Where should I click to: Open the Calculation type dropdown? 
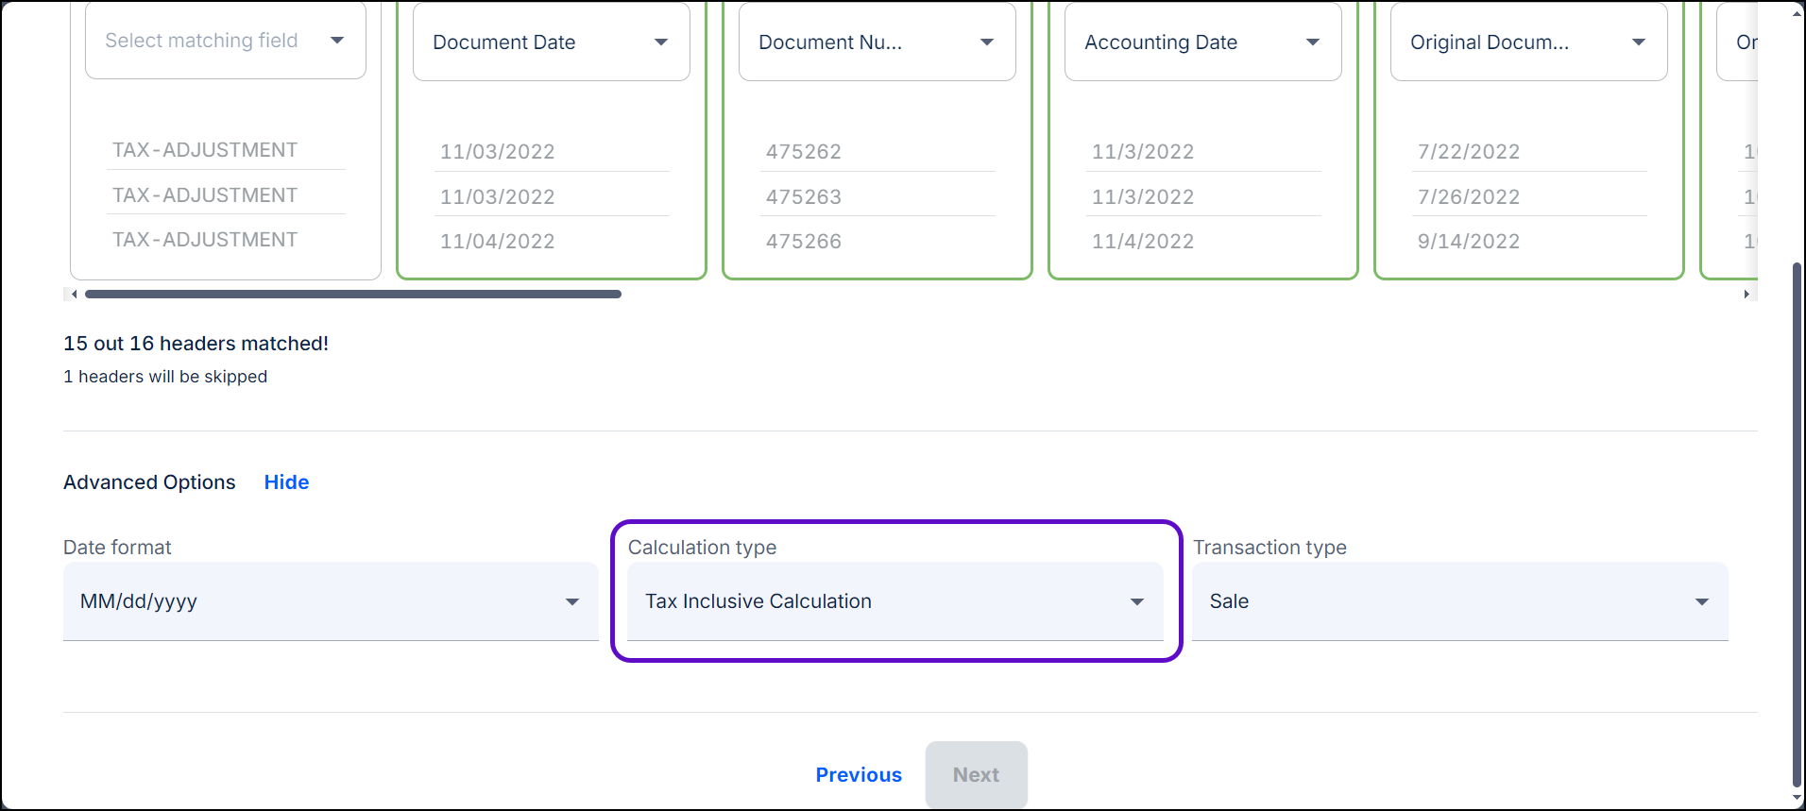pos(894,601)
